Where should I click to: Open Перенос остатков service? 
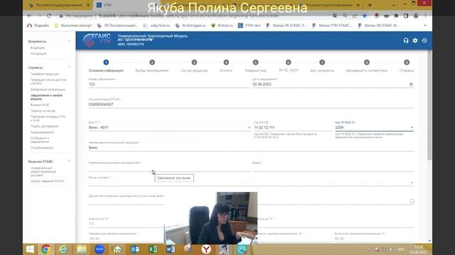tap(43, 110)
